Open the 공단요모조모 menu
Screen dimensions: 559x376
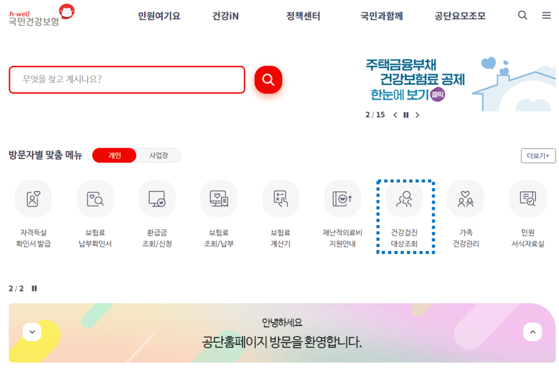tap(460, 16)
